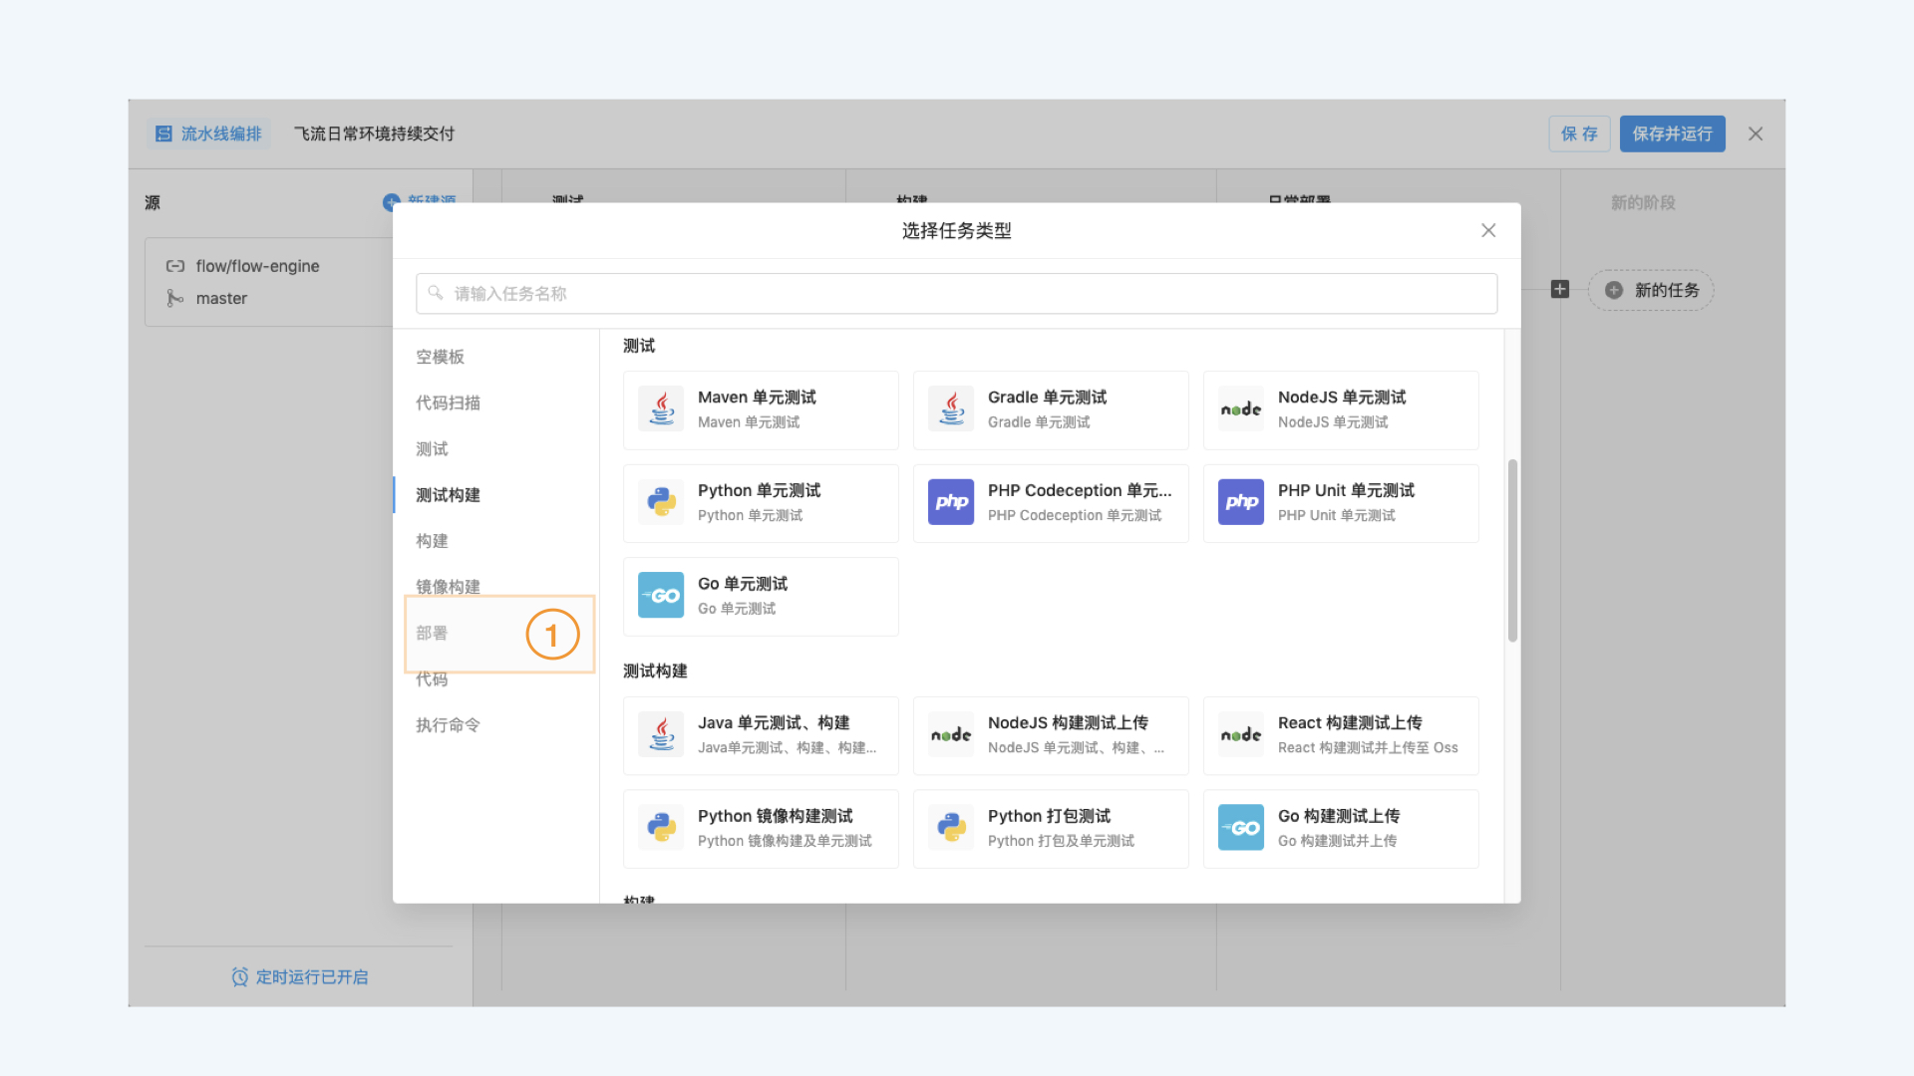Choose the NodeJS 单元测试 task card

(x=1341, y=409)
